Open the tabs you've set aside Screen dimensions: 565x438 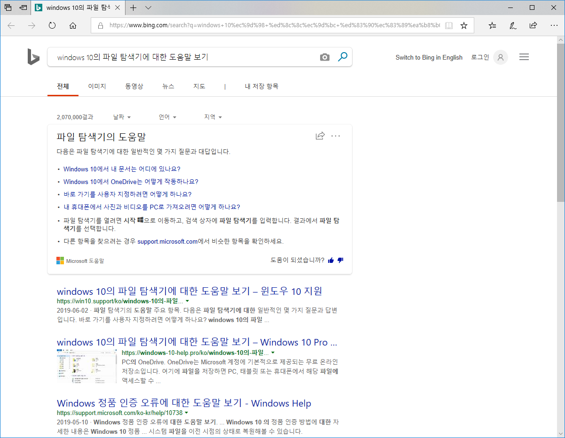8,8
